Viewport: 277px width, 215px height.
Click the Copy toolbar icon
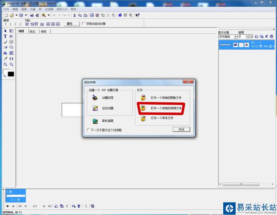pyautogui.click(x=80, y=15)
